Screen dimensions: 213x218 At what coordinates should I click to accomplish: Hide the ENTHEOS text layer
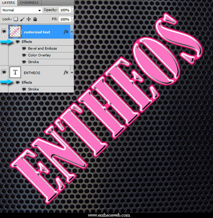pos(4,72)
